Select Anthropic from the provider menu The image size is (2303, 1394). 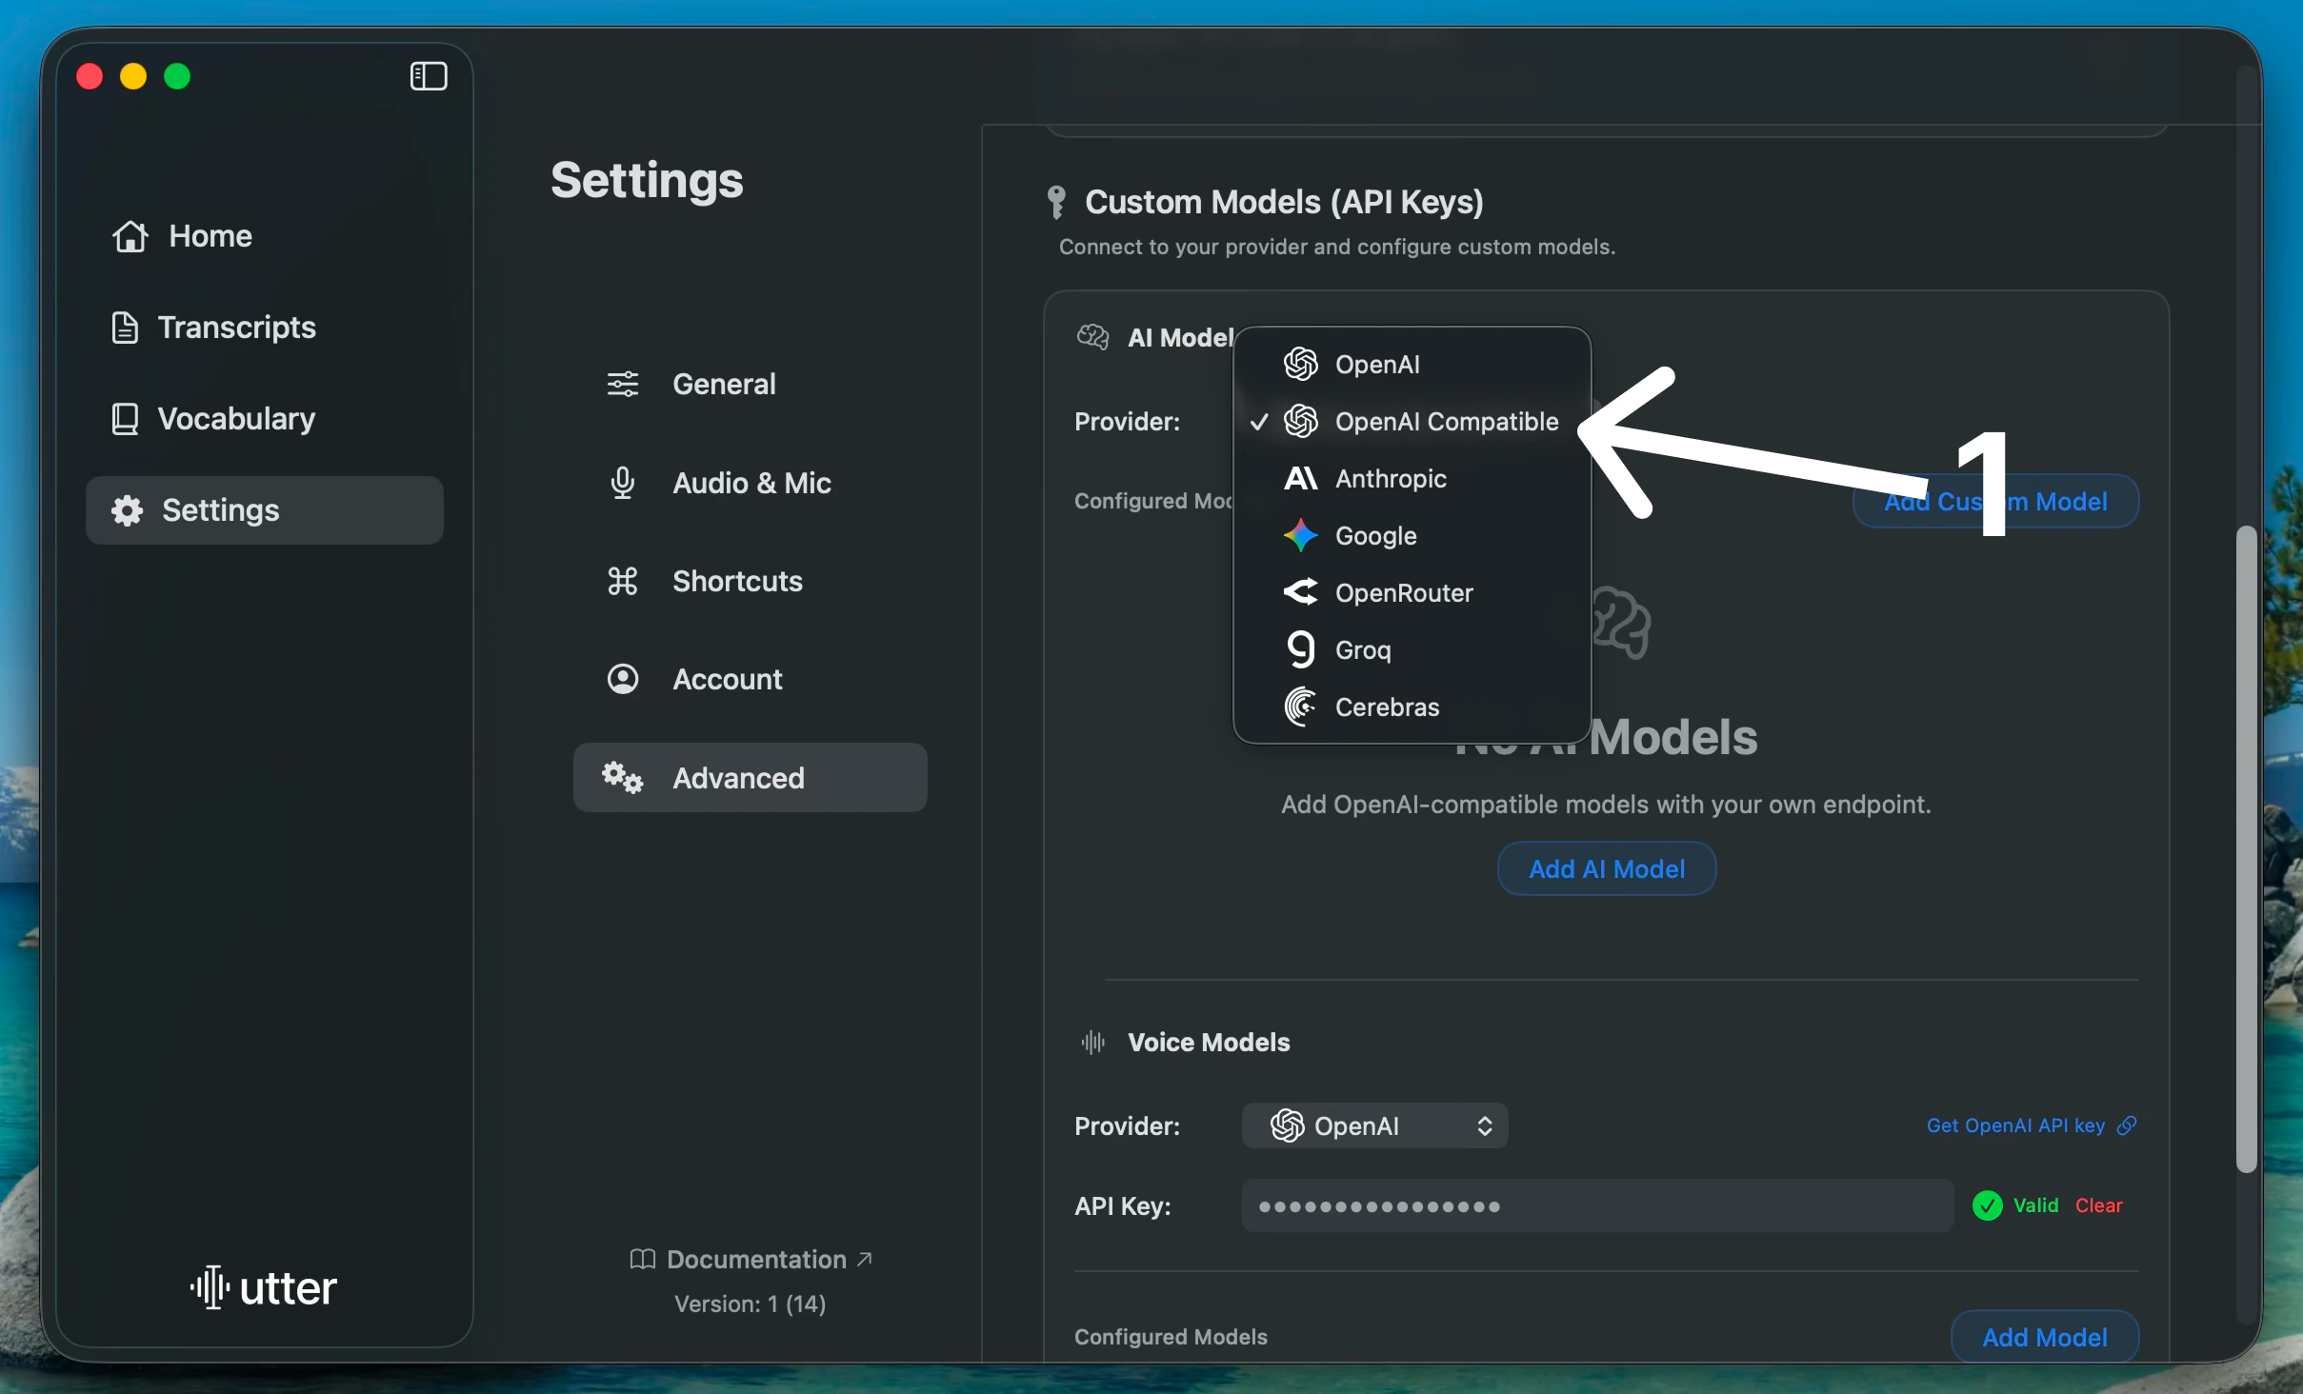[1390, 479]
